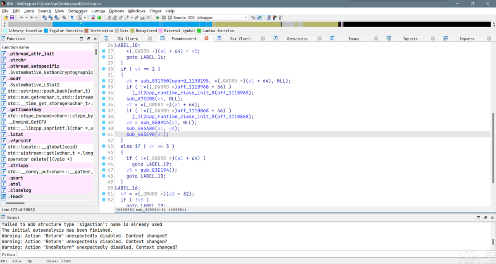Switch to the Hex View-1 tab

pos(240,38)
